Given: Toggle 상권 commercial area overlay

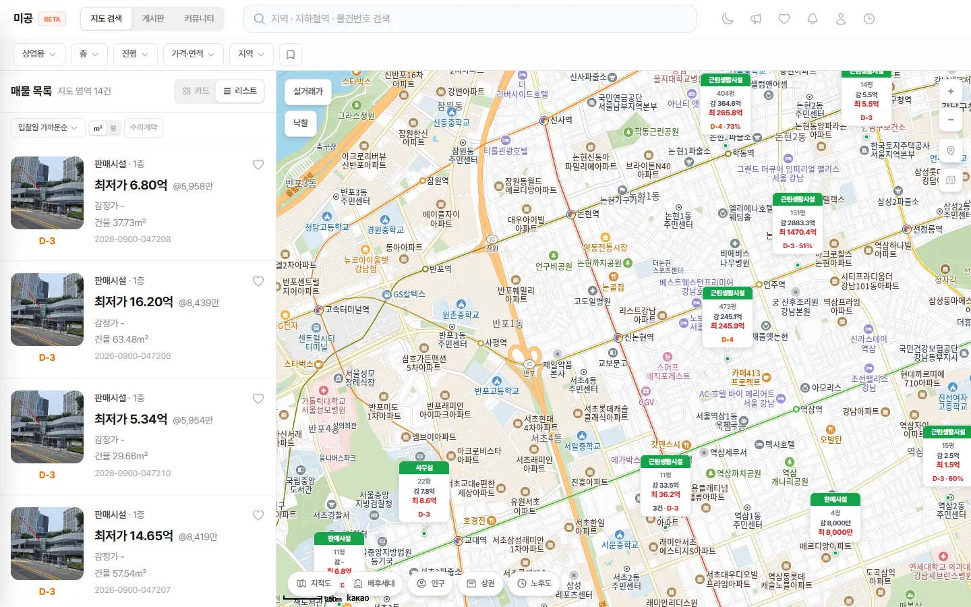Looking at the screenshot, I should [x=481, y=583].
